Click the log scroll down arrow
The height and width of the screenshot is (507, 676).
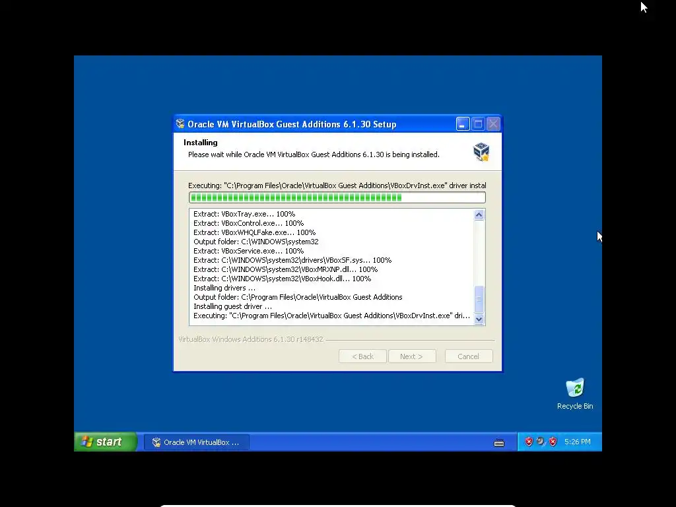(x=479, y=320)
